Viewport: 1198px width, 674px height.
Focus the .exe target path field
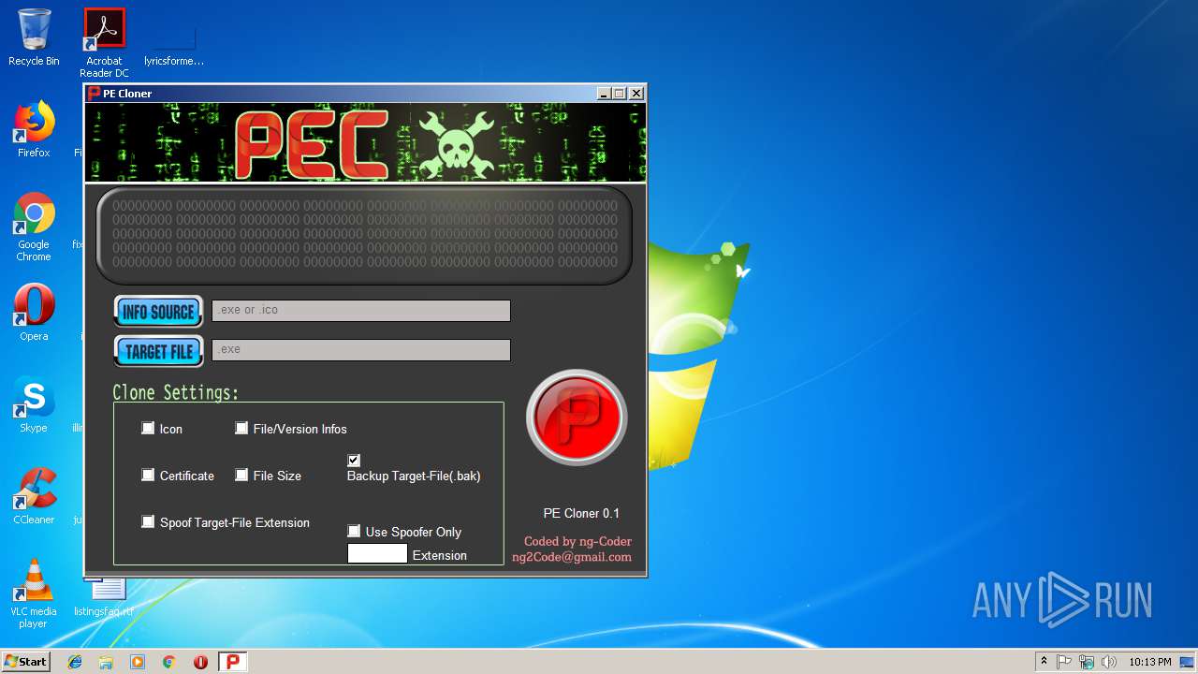click(x=361, y=350)
